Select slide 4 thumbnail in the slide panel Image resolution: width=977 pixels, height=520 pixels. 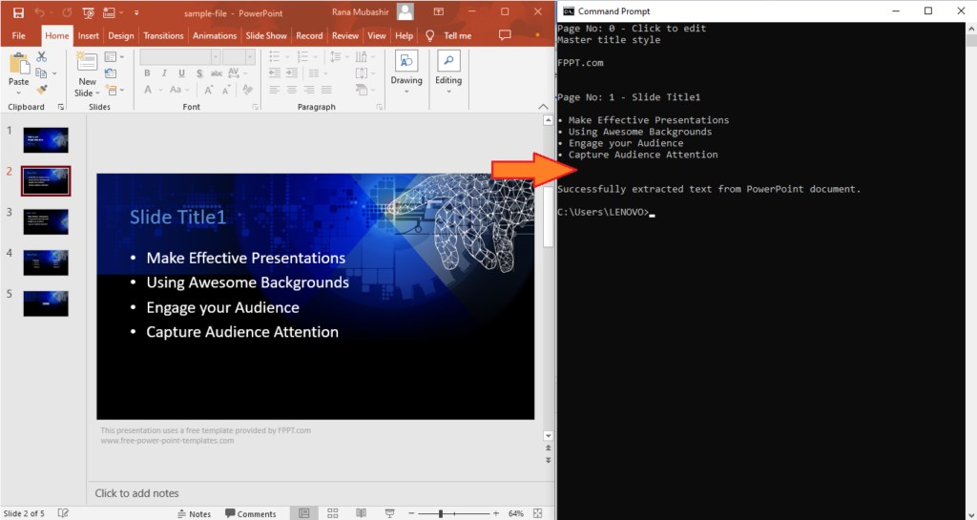click(x=46, y=262)
